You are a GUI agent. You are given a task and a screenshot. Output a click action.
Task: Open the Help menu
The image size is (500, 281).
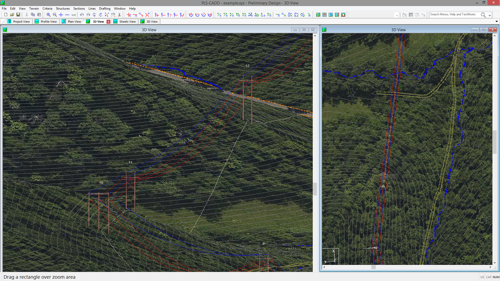pyautogui.click(x=132, y=9)
